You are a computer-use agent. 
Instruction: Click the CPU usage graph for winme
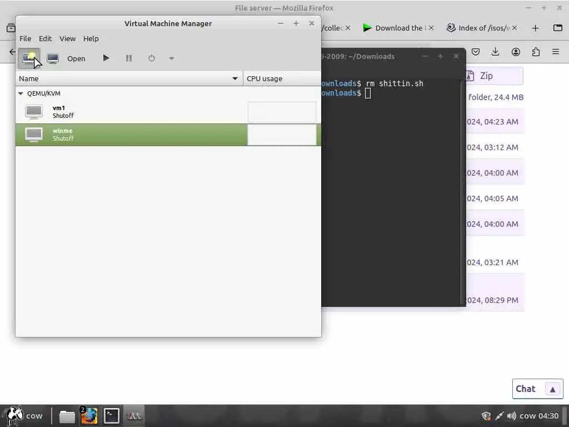(x=282, y=135)
